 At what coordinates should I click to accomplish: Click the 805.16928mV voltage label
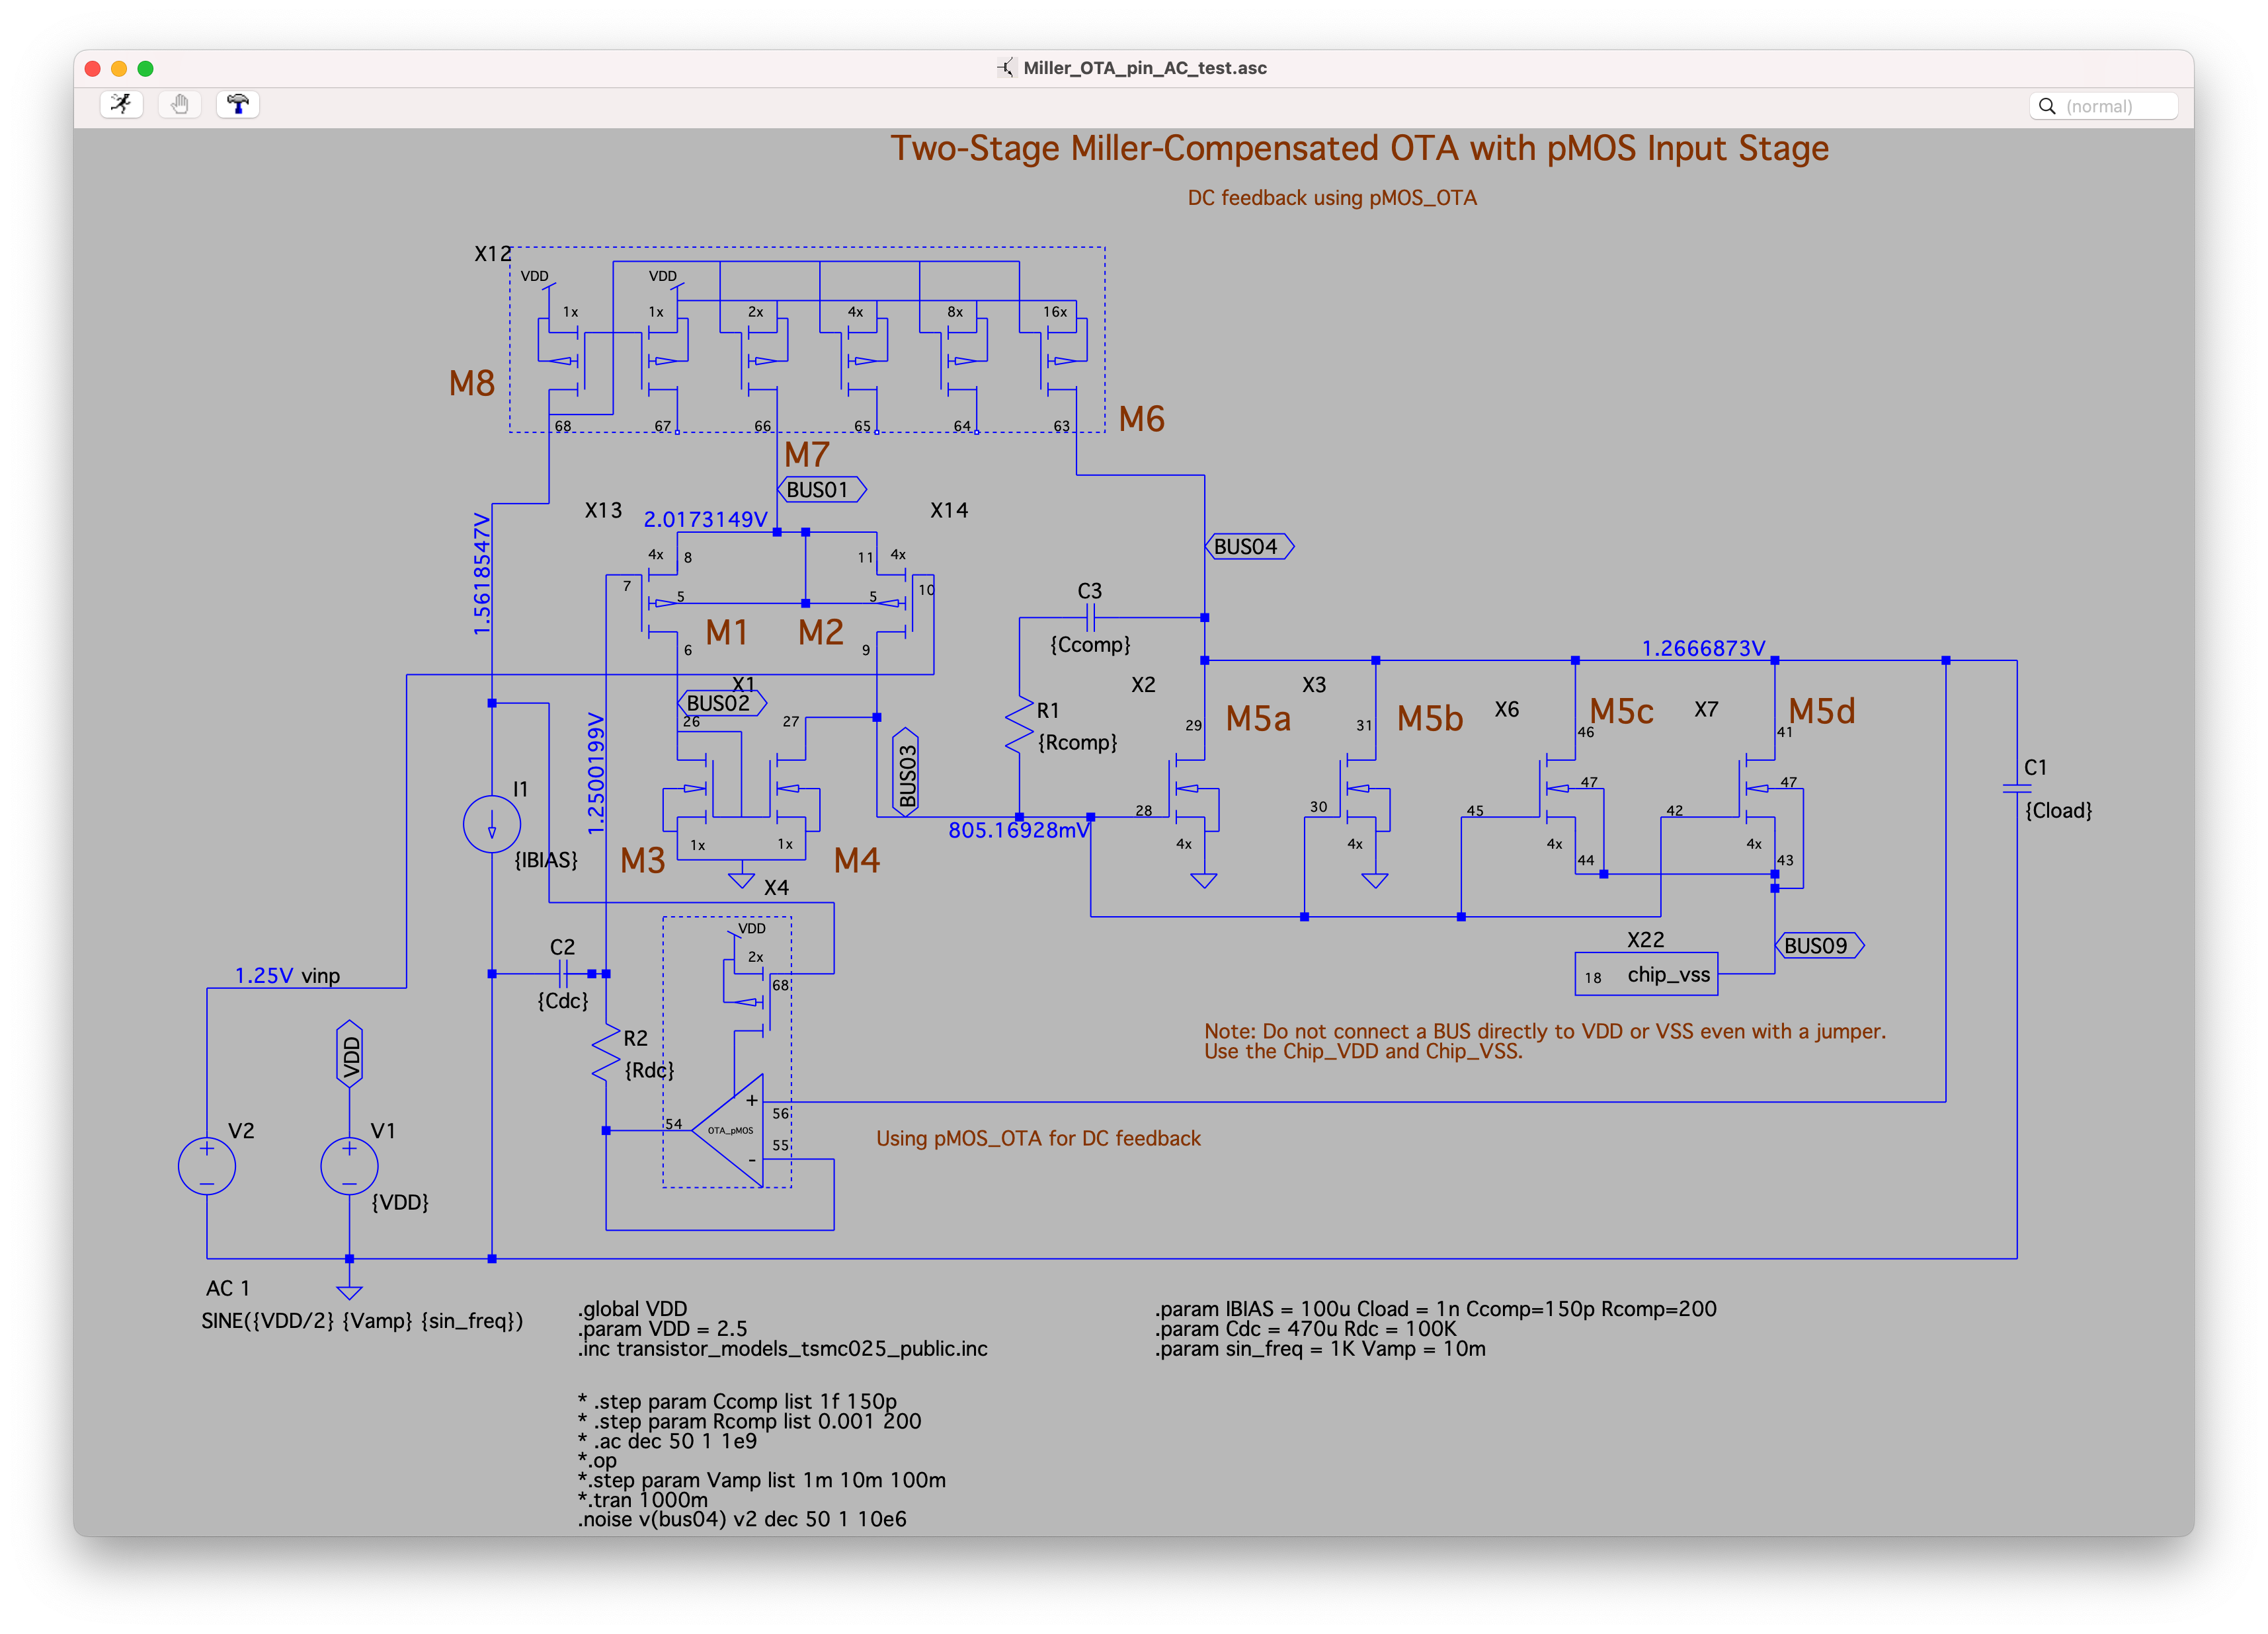click(1019, 830)
